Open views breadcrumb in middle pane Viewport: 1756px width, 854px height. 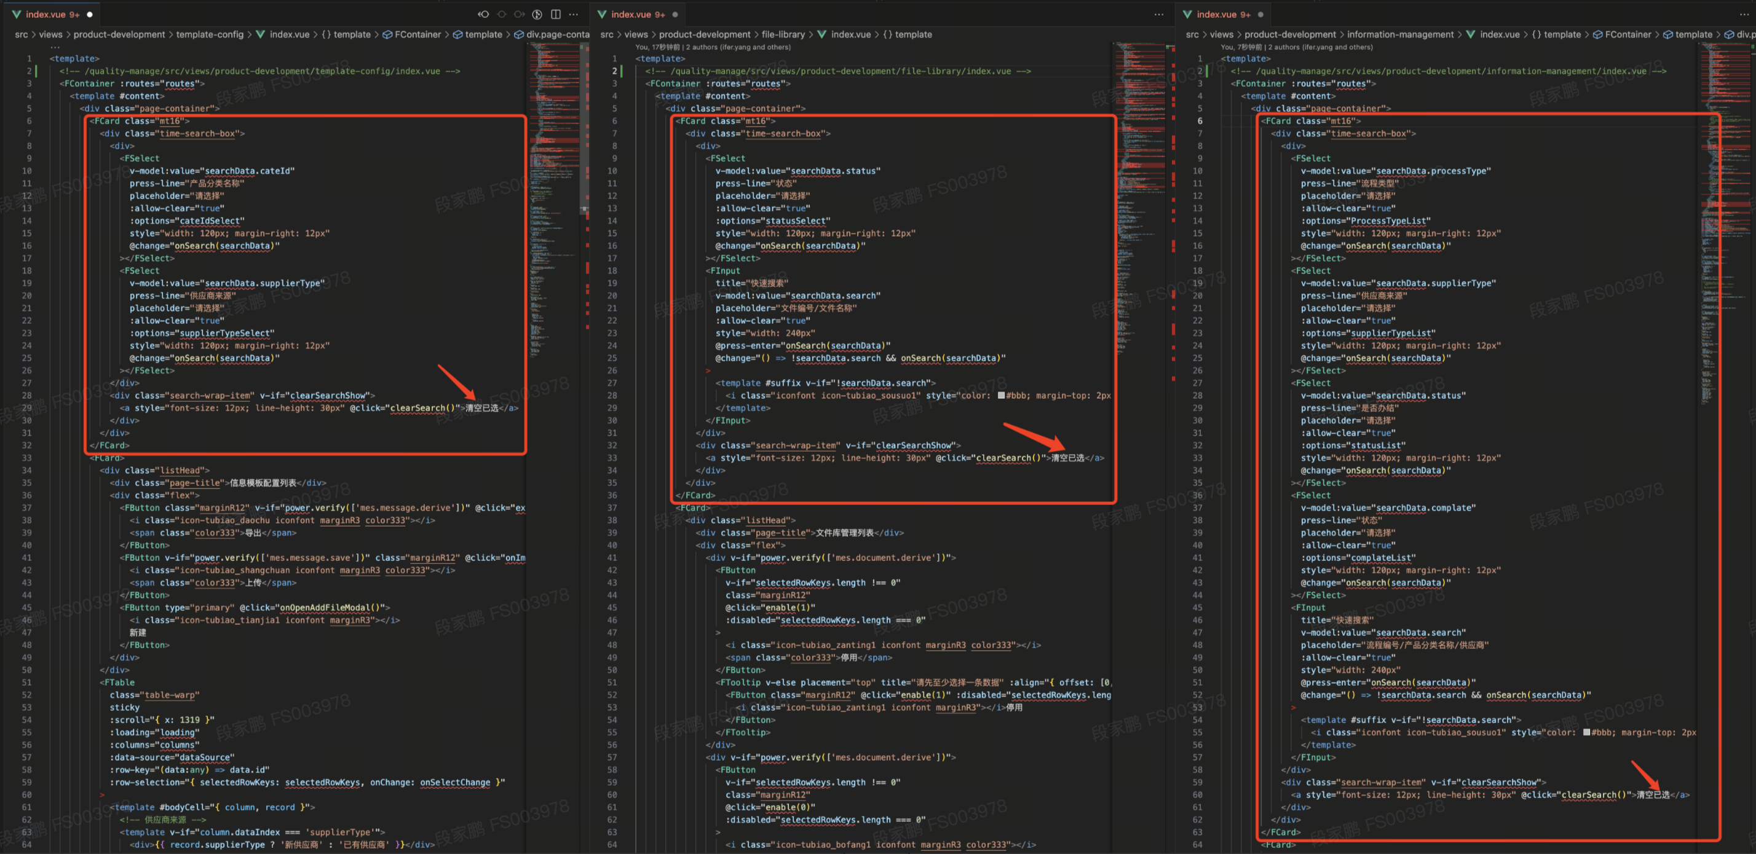tap(636, 34)
